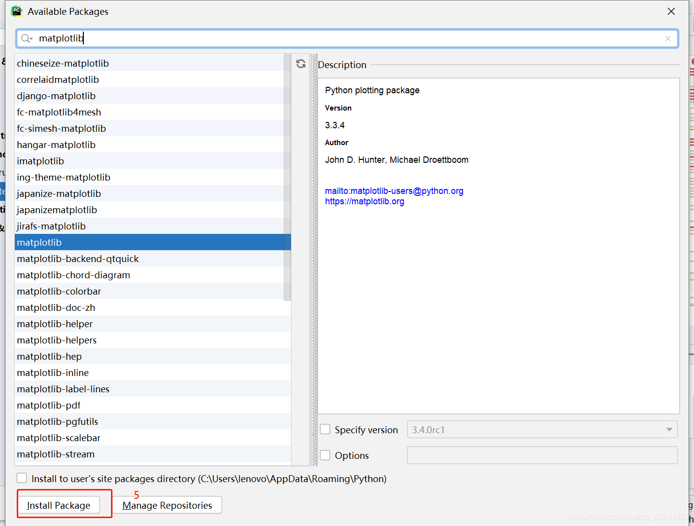Screen dimensions: 694x526
Task: Select the highlighted matplotlib package row
Action: [153, 242]
